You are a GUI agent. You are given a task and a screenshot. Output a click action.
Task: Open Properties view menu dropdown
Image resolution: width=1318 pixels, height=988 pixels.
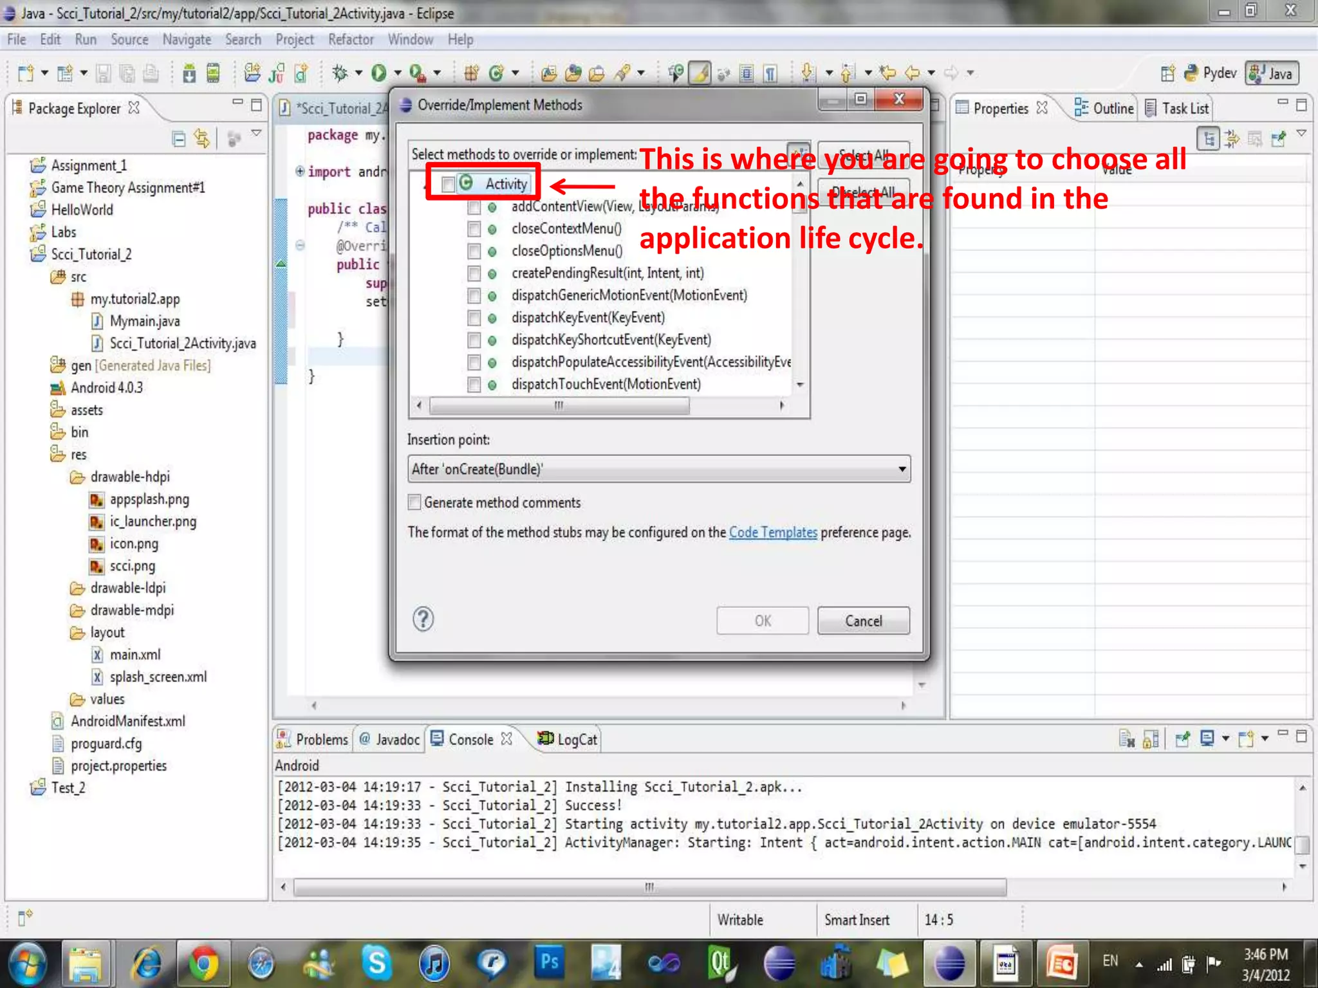point(1301,133)
